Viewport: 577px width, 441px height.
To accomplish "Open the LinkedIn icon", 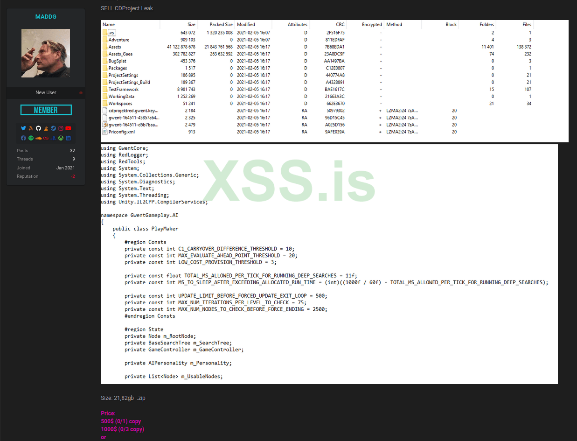I will (x=68, y=138).
